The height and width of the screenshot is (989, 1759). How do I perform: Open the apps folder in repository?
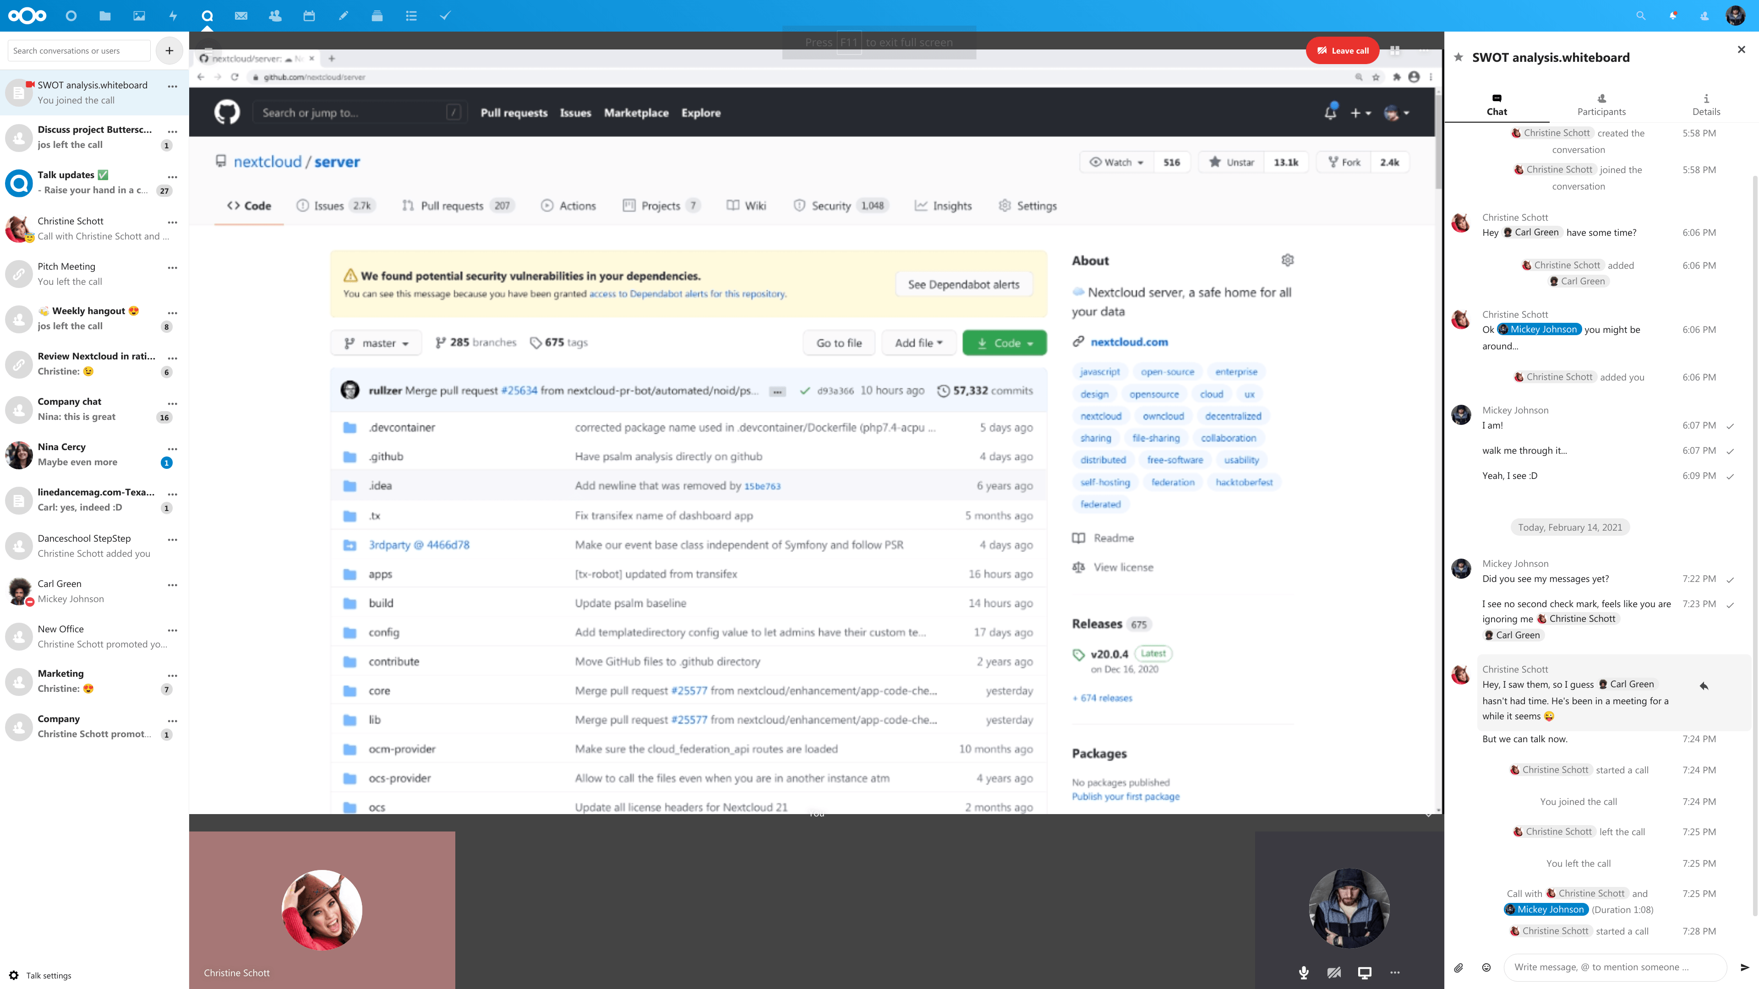pos(380,574)
